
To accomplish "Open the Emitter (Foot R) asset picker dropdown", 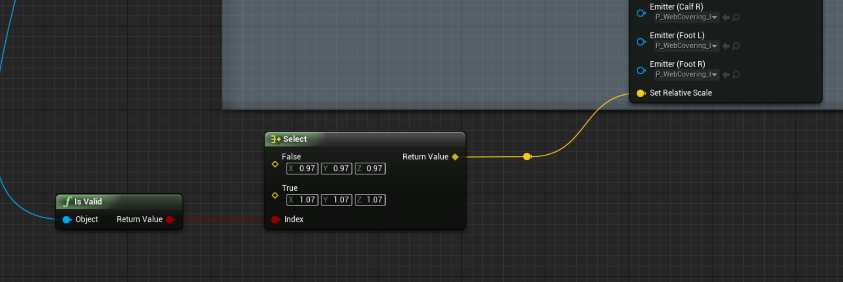I will (x=686, y=75).
